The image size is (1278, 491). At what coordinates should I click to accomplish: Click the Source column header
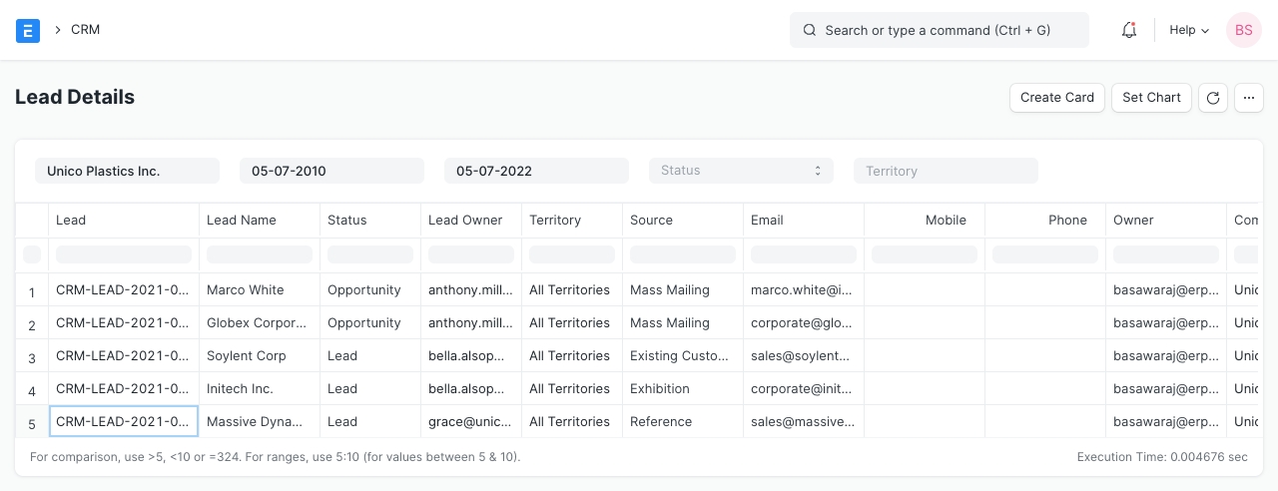coord(651,220)
